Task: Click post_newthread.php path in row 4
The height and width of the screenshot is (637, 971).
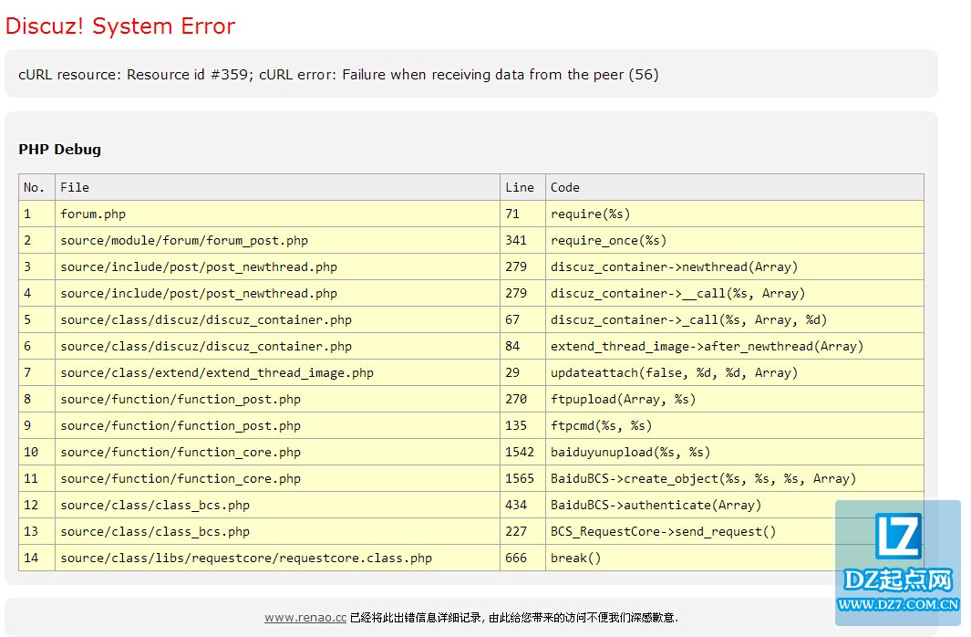Action: point(199,294)
